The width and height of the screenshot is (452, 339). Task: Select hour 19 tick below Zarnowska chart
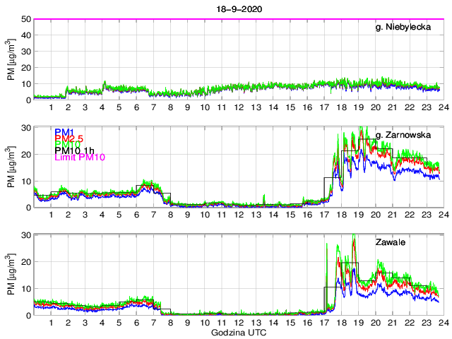coord(359,215)
